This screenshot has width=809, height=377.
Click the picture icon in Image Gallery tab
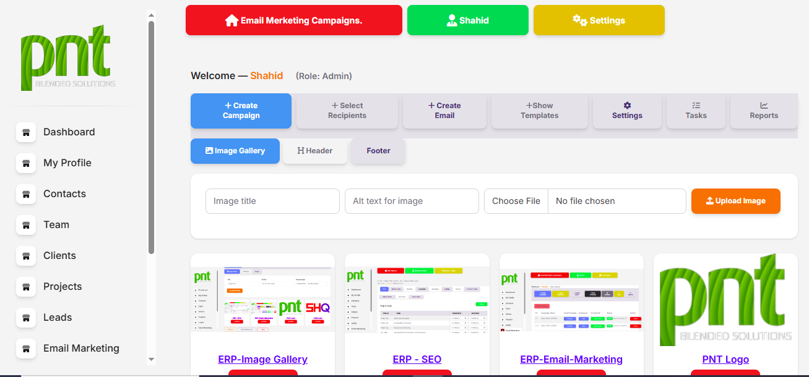click(209, 151)
